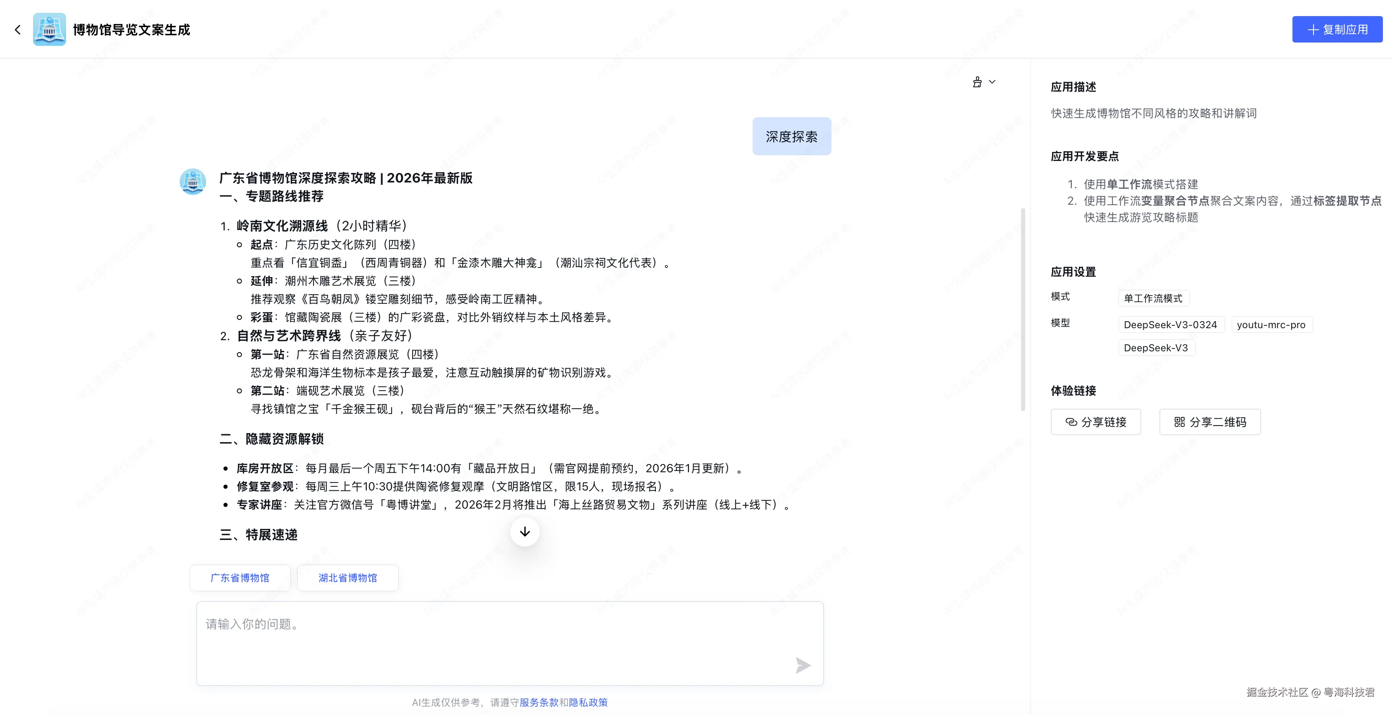Image resolution: width=1392 pixels, height=715 pixels.
Task: Click the museum app logo icon
Action: (x=49, y=30)
